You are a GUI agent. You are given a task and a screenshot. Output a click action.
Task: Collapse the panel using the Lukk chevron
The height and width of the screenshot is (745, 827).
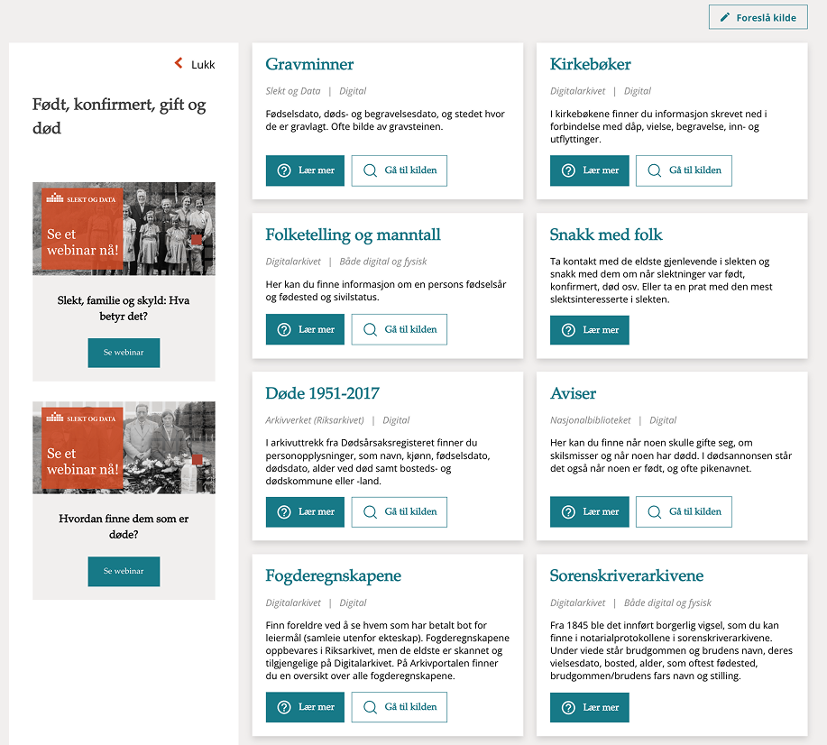pyautogui.click(x=179, y=64)
